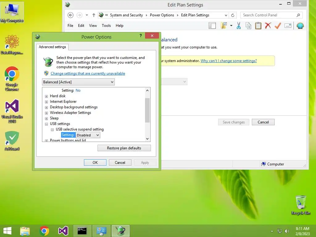
Task: Click Power Options in breadcrumb path
Action: tap(162, 15)
